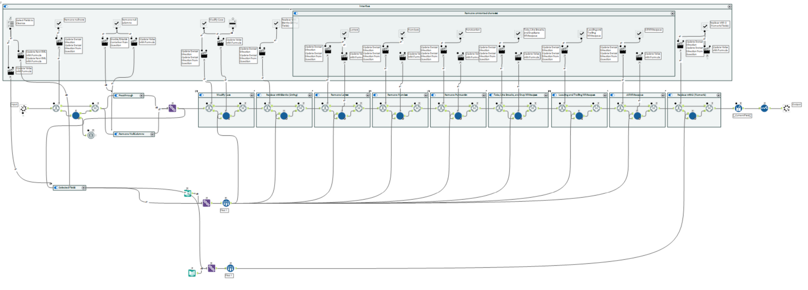The image size is (808, 290).
Task: Click the Action tool labeled Update Raw XML with Formula
Action: [x=21, y=55]
